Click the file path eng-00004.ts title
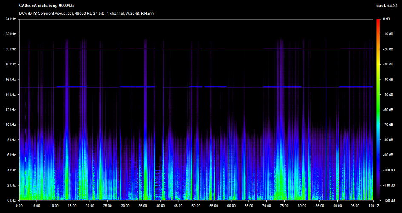The height and width of the screenshot is (213, 402). pyautogui.click(x=47, y=6)
